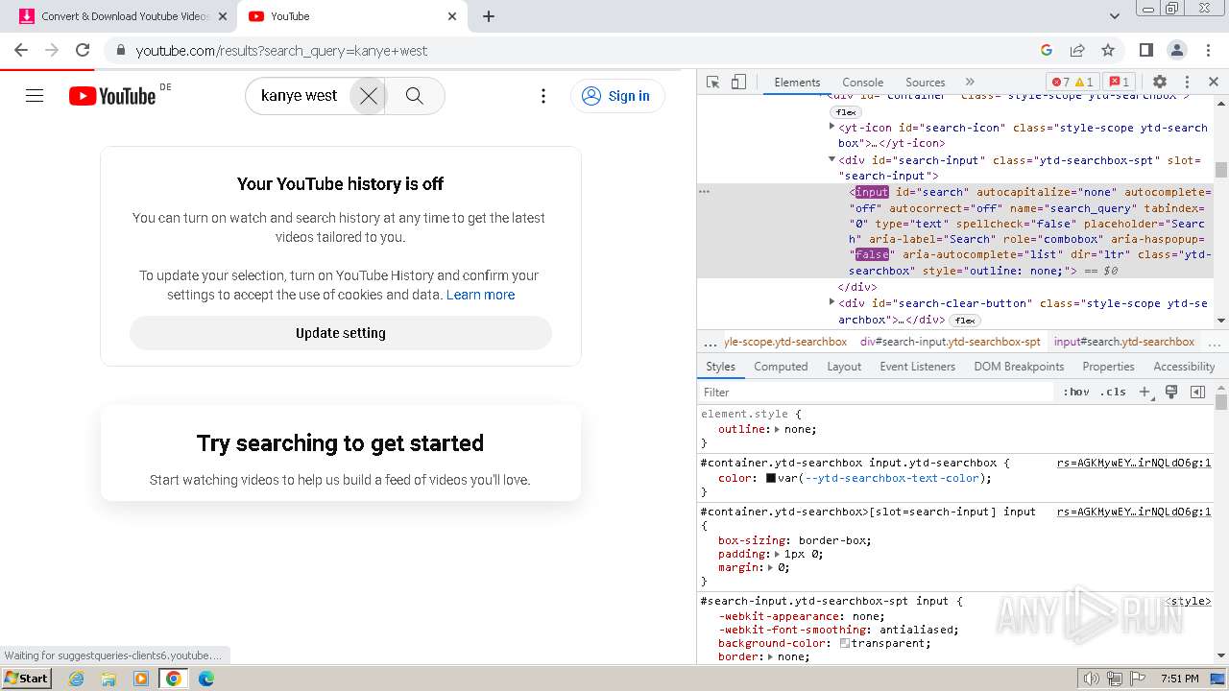Open the selected node's ellipsis actions
Image resolution: width=1229 pixels, height=691 pixels.
[704, 192]
